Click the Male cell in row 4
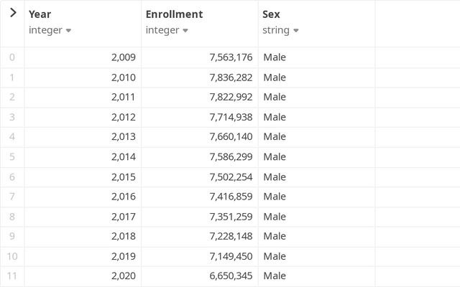Screen dimensions: 460x287 pos(316,137)
